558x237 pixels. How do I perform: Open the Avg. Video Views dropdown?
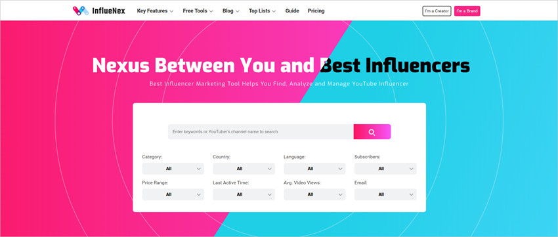[x=314, y=194]
